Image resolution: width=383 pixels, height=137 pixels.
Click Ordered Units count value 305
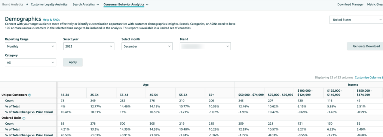point(152,124)
